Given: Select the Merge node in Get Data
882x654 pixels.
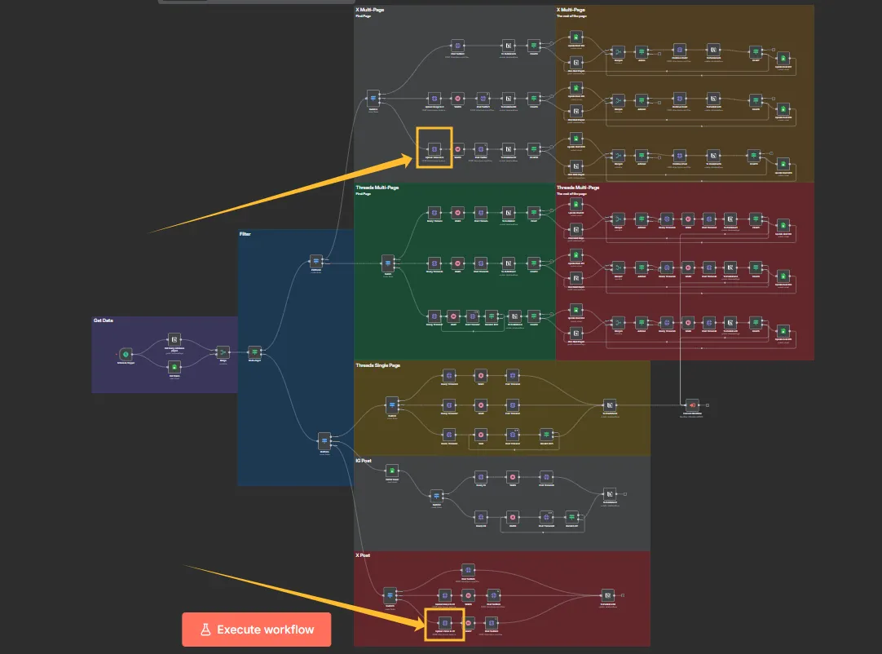Looking at the screenshot, I should click(x=223, y=352).
